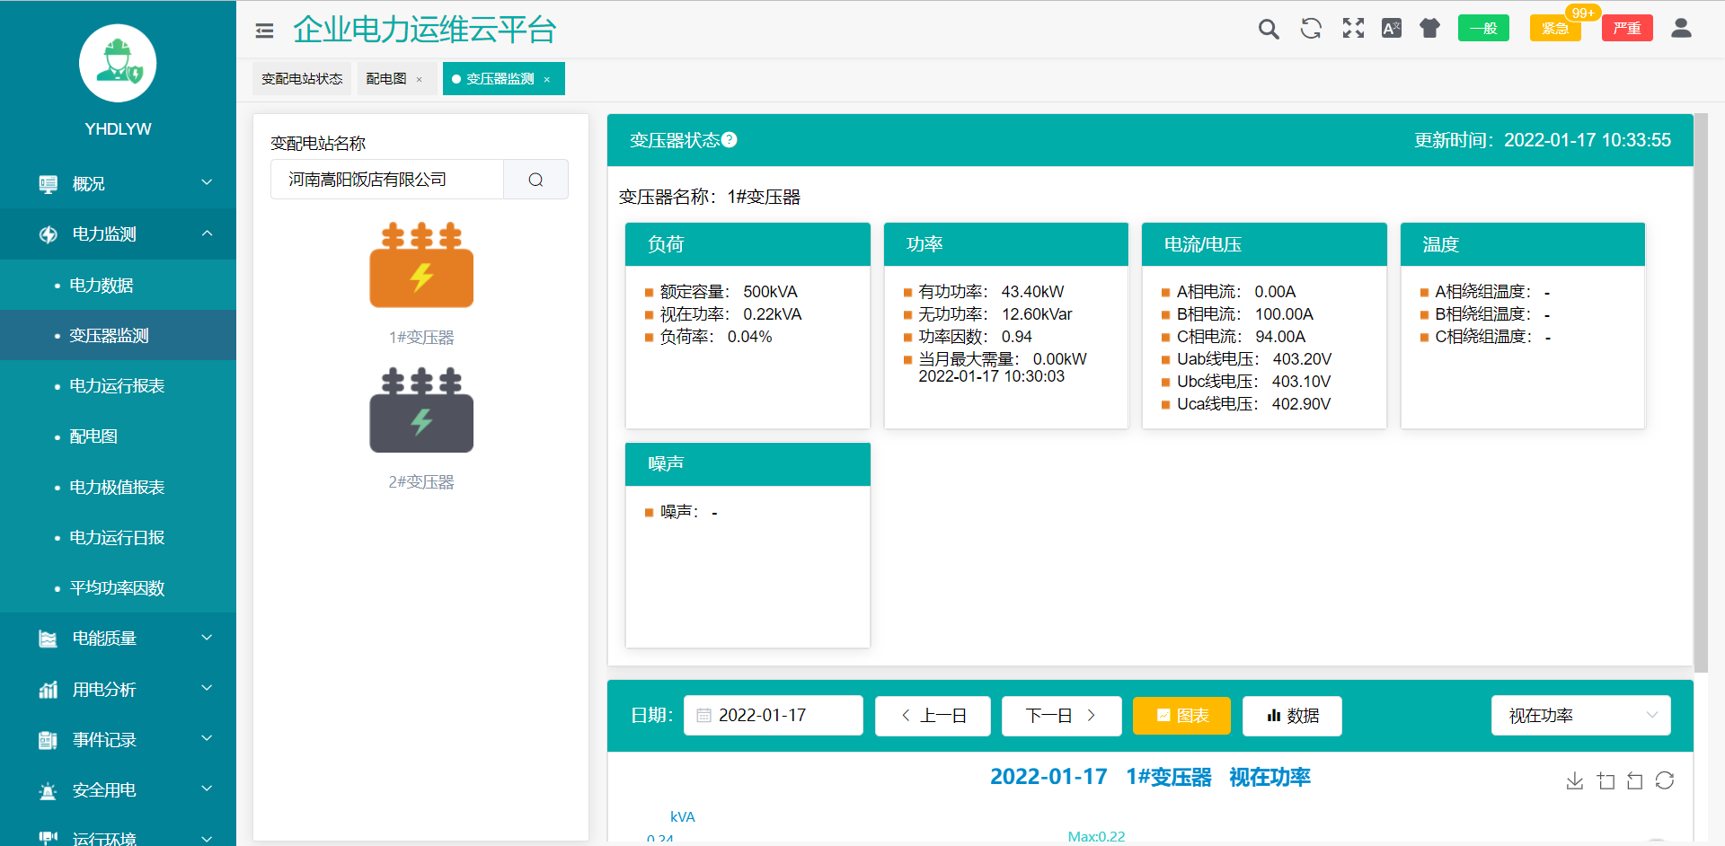Switch chart view to 图表 mode

pos(1181,716)
